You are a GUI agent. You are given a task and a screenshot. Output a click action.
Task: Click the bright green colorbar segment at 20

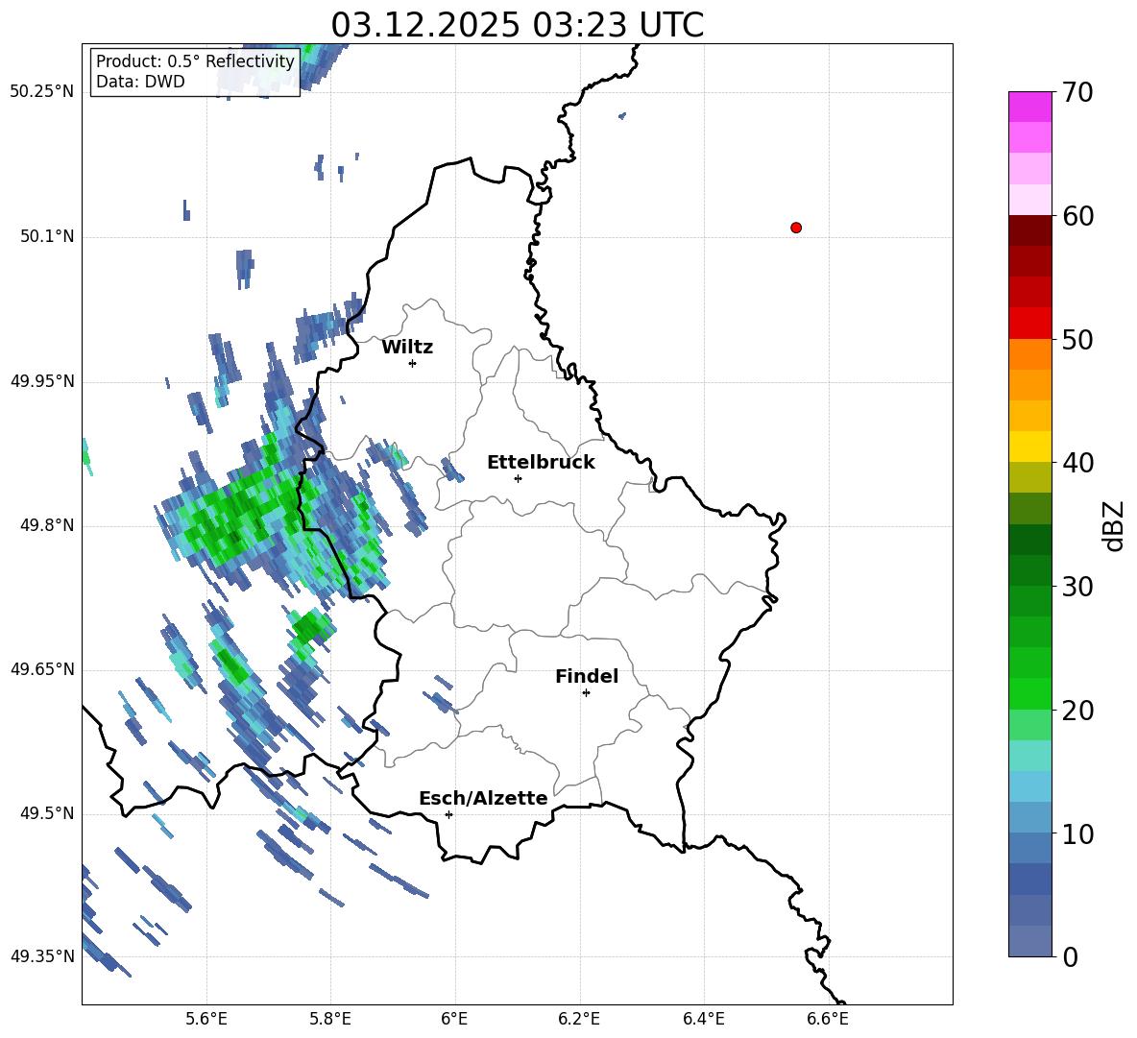[x=1029, y=693]
